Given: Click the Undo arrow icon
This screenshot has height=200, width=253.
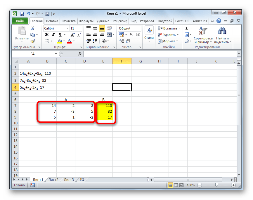Looking at the screenshot, I should [29, 14].
